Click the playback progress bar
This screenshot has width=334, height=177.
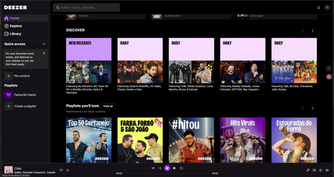pyautogui.click(x=167, y=174)
